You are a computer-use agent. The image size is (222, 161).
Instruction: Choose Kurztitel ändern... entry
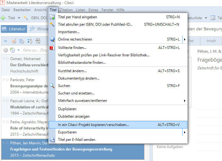118,71
